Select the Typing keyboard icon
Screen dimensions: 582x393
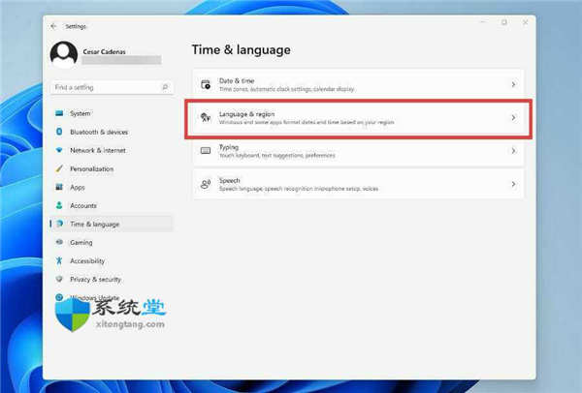point(206,151)
